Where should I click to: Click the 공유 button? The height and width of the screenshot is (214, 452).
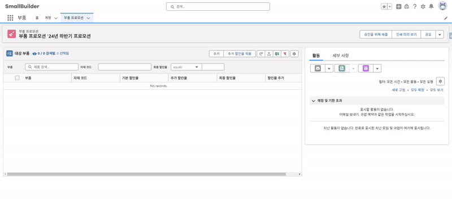tap(428, 34)
